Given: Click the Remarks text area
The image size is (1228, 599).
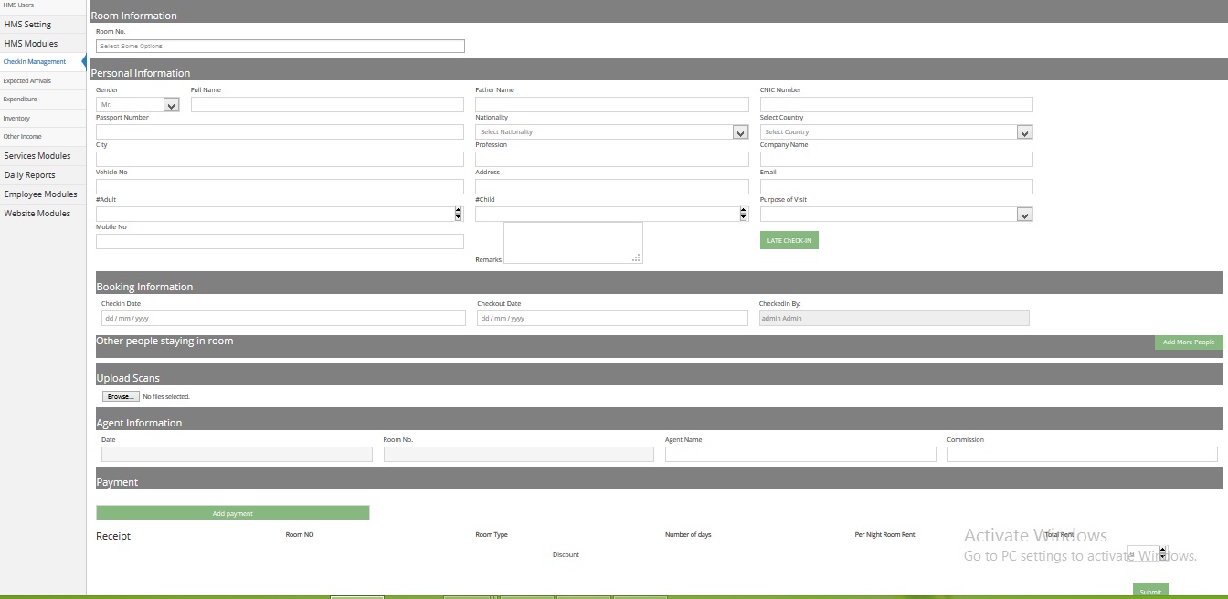Looking at the screenshot, I should coord(572,243).
